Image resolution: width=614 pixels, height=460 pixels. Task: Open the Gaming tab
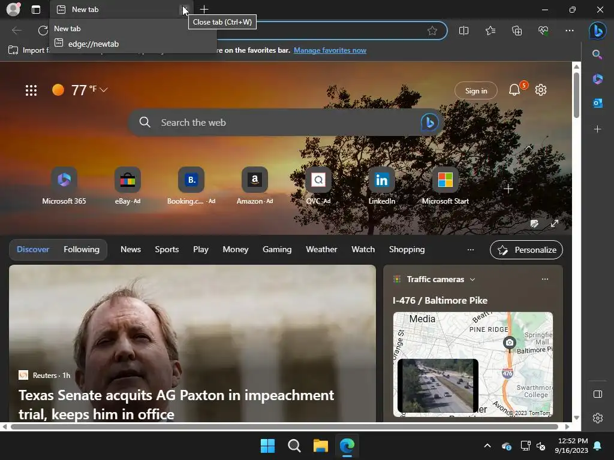[277, 250]
